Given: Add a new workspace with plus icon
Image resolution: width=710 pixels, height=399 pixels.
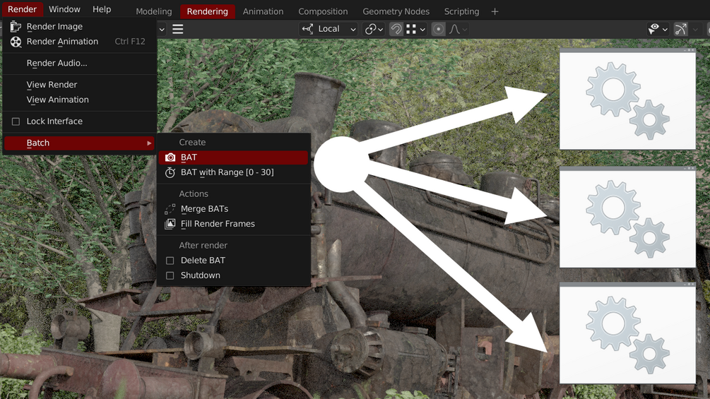Looking at the screenshot, I should (495, 11).
